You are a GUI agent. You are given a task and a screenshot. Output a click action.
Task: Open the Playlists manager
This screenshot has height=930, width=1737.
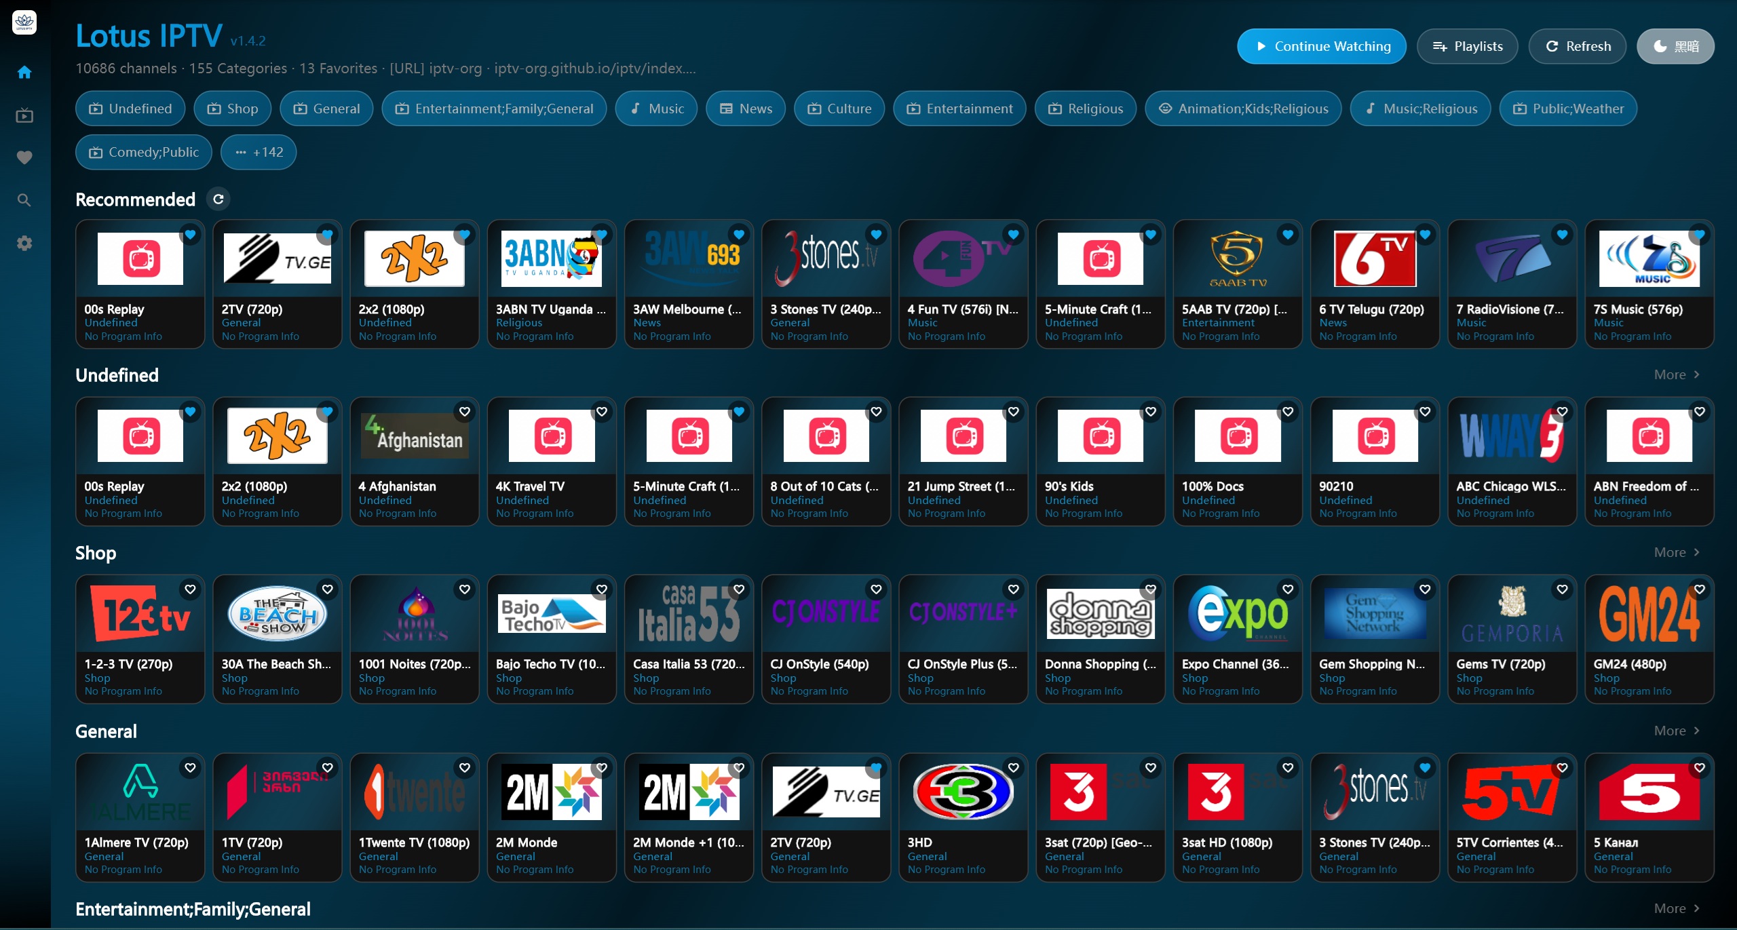tap(1467, 46)
